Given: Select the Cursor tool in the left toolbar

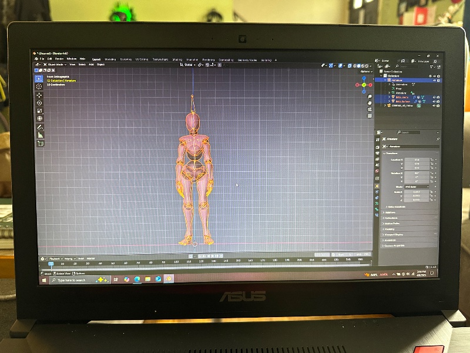Looking at the screenshot, I should 39,86.
